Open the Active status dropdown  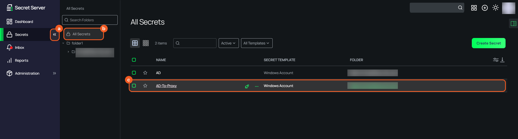(x=228, y=43)
